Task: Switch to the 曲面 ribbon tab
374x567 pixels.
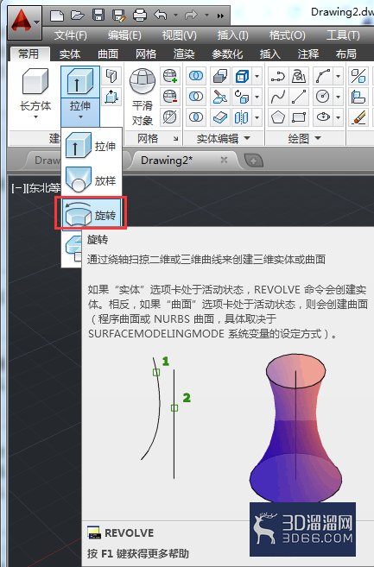Action: [108, 54]
